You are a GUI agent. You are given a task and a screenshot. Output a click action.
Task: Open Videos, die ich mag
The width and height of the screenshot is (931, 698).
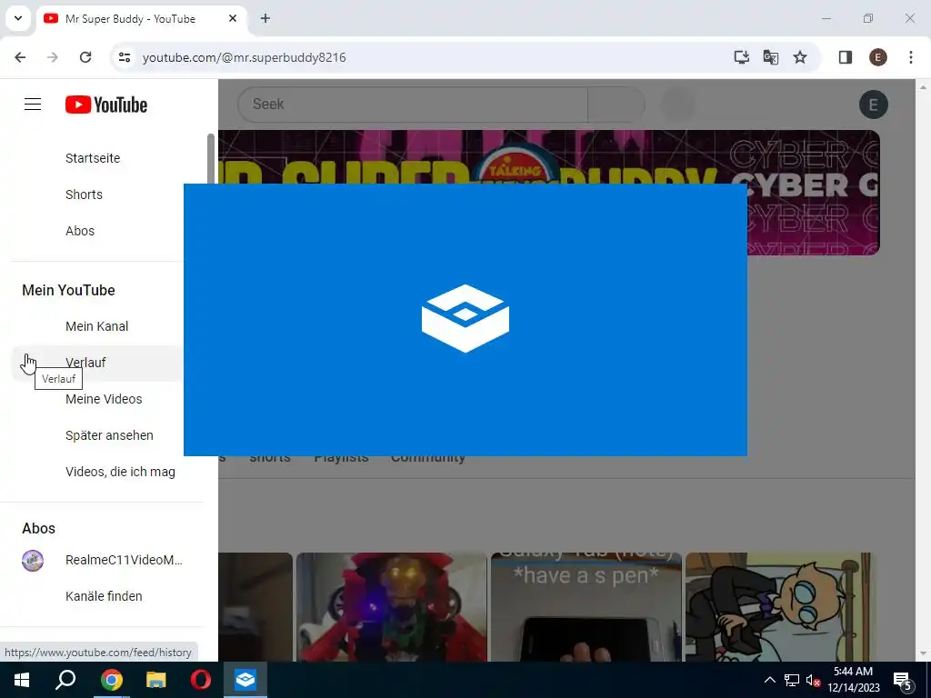coord(121,472)
